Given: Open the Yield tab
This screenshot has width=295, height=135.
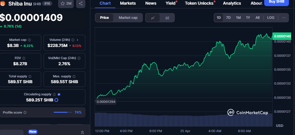Looking at the screenshot, I should (170, 3).
